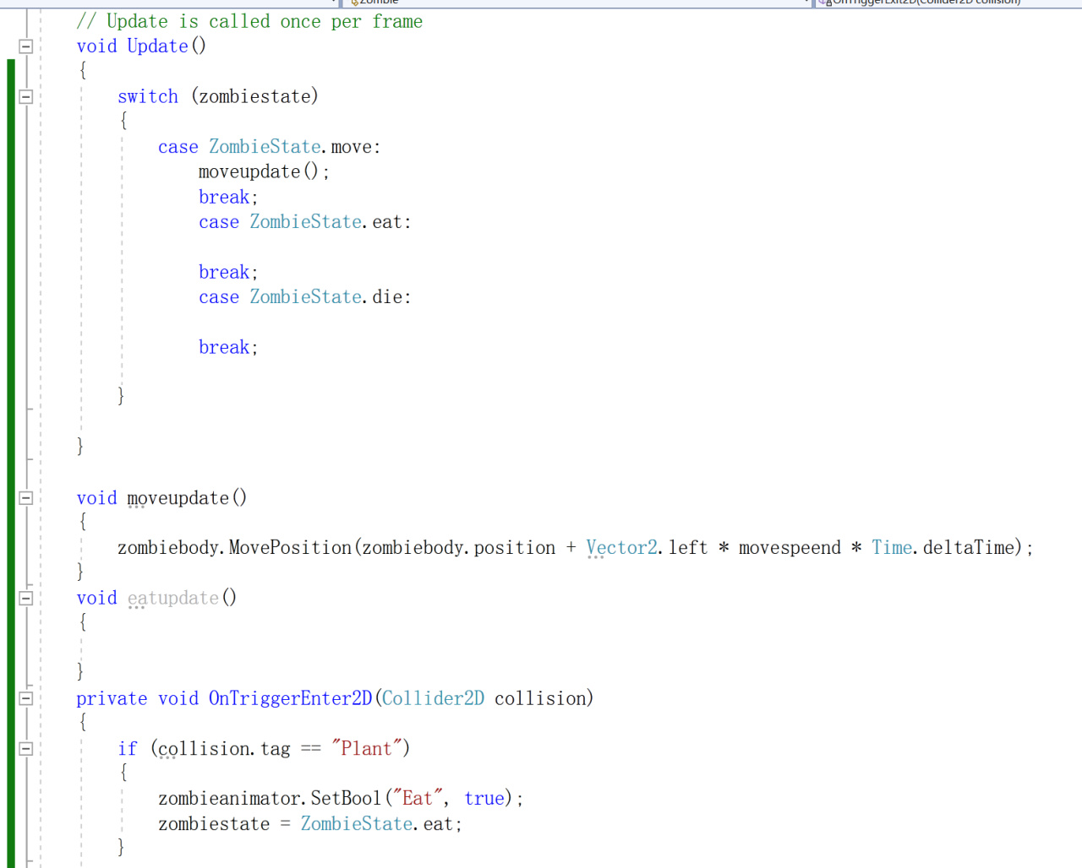Click "zombiebody.MovePosition" in moveupdate body
The image size is (1082, 868).
point(234,548)
